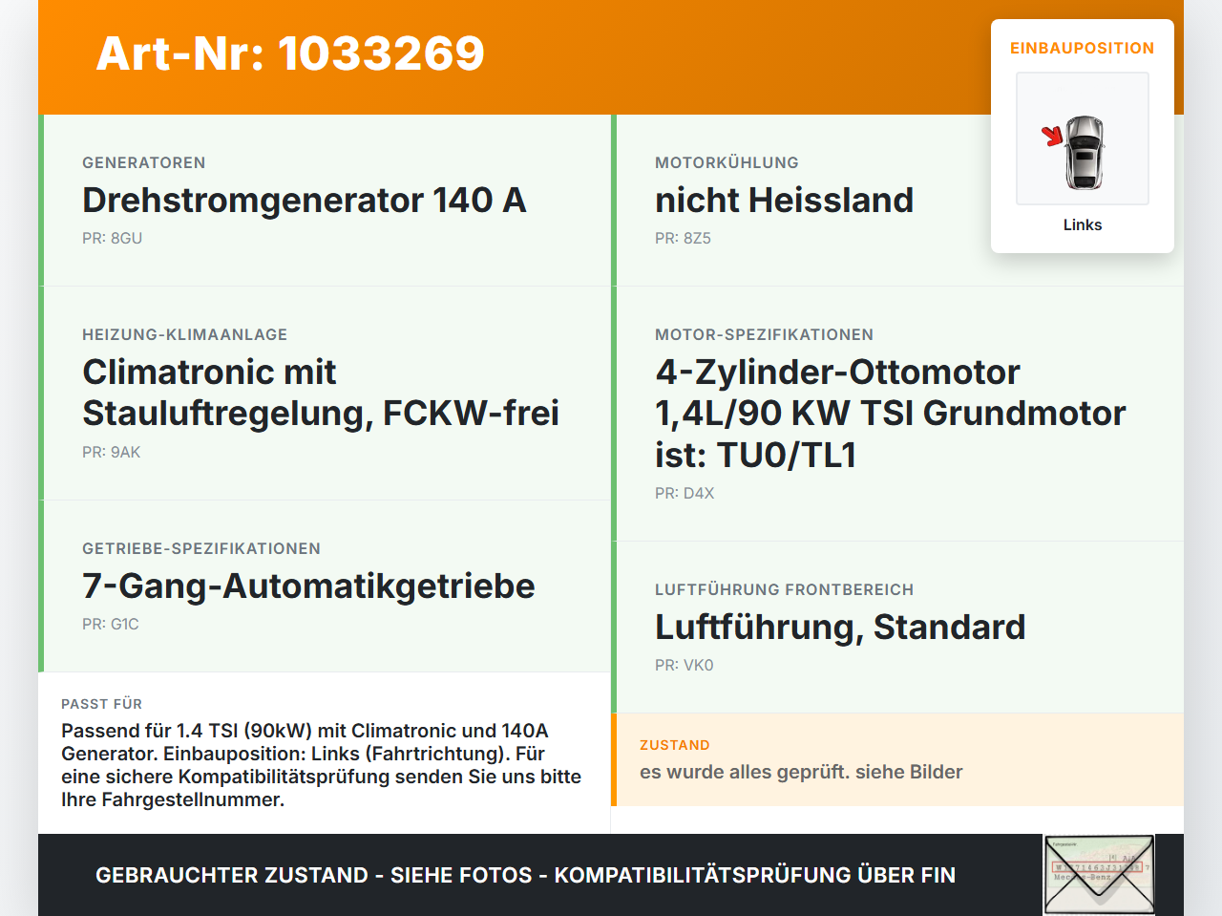
Task: Click the ZUSTAND condition box
Action: [897, 759]
